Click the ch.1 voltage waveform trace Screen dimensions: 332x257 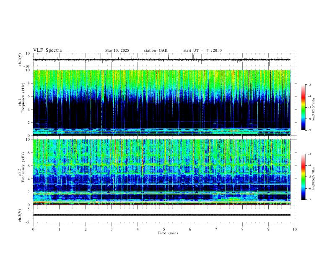tap(162, 60)
